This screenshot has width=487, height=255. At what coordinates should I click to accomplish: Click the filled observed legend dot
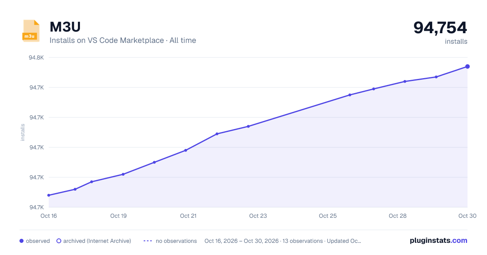(x=22, y=241)
